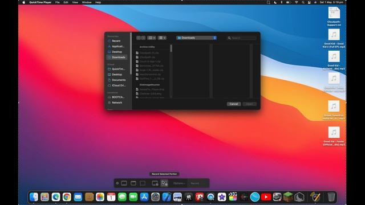Open Final Cut Pro from the Dock
The height and width of the screenshot is (205, 365).
233,197
